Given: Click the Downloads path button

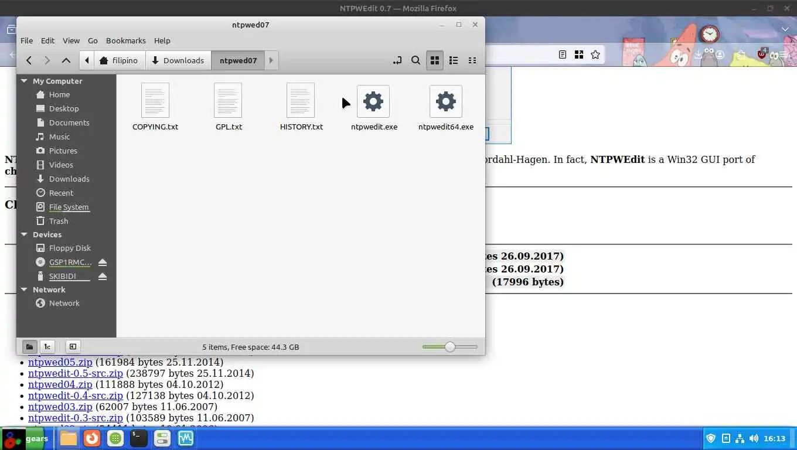Looking at the screenshot, I should point(178,60).
